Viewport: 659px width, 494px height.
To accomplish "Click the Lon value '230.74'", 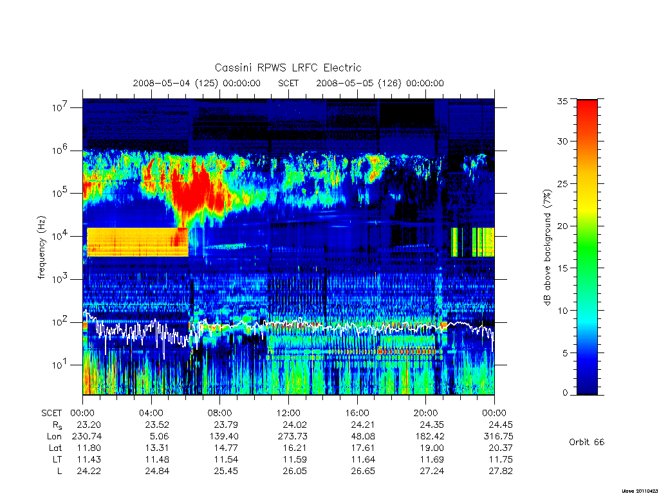I will coord(87,437).
